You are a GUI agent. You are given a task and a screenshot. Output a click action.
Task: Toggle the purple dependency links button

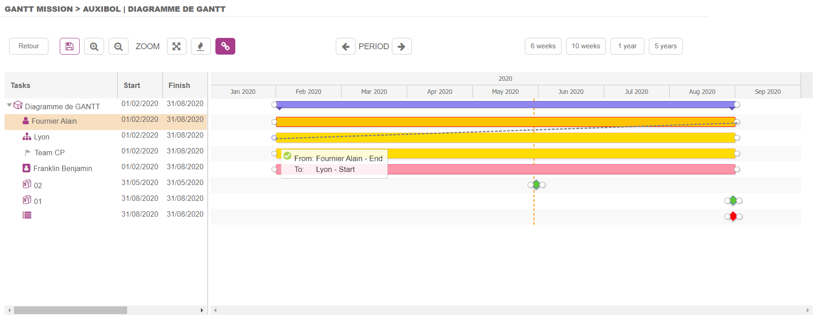pyautogui.click(x=225, y=46)
